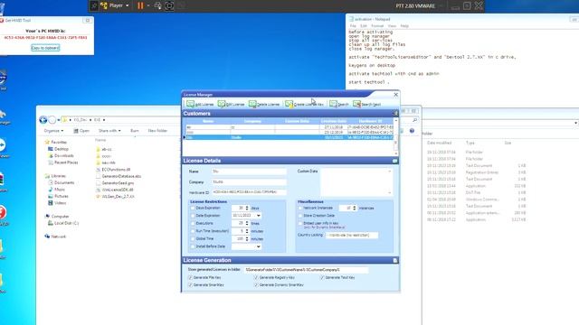Select the WinLicenseSDK.dll file

[115, 190]
